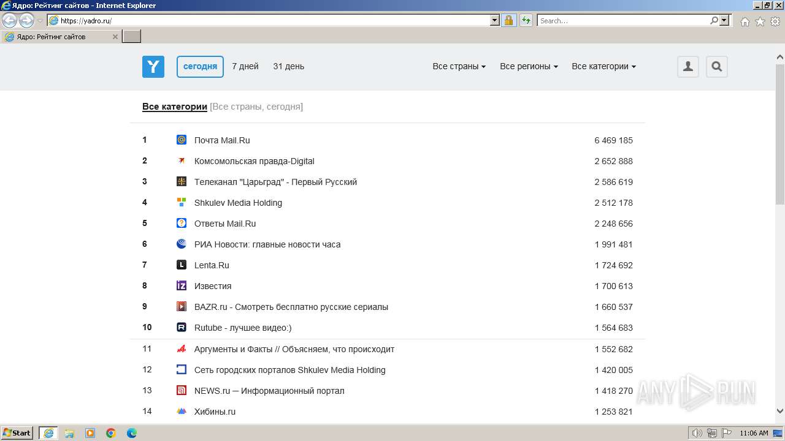The height and width of the screenshot is (441, 785).
Task: Click the Action Center flag tray icon
Action: point(727,433)
